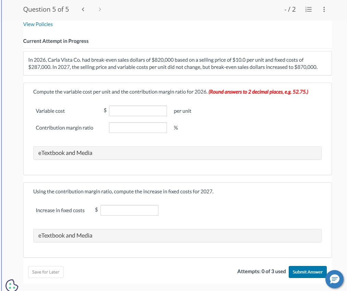Click the red rounding instructions text
Viewport: 347px width, 291px height.
[x=258, y=92]
